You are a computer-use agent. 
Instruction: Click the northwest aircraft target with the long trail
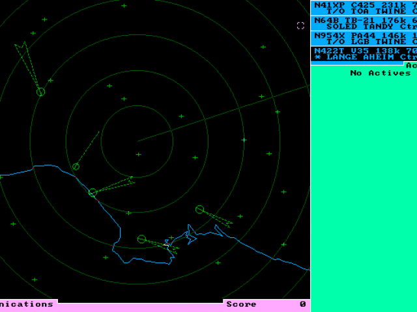click(x=40, y=92)
